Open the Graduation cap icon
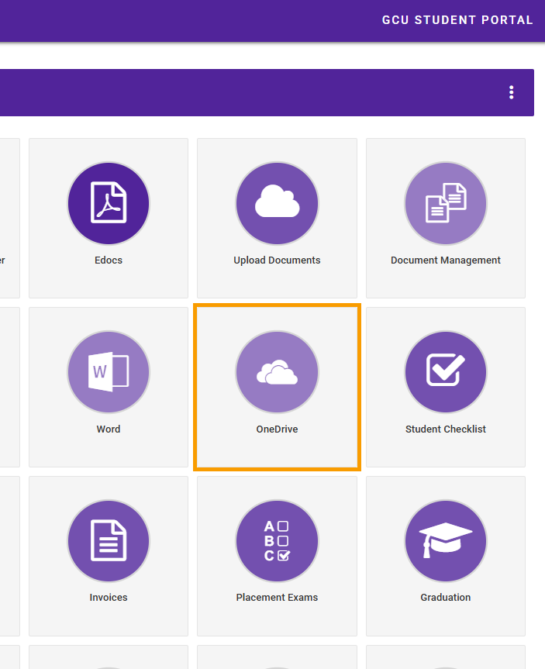Image resolution: width=545 pixels, height=669 pixels. click(446, 541)
